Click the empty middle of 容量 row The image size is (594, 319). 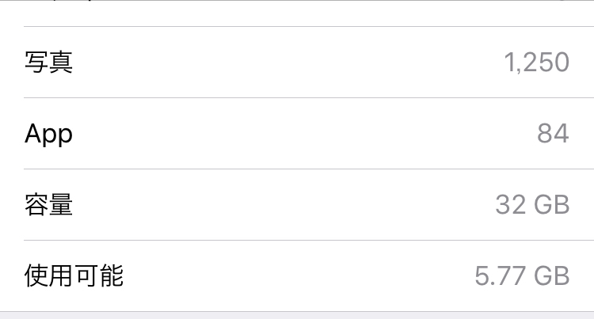285,205
